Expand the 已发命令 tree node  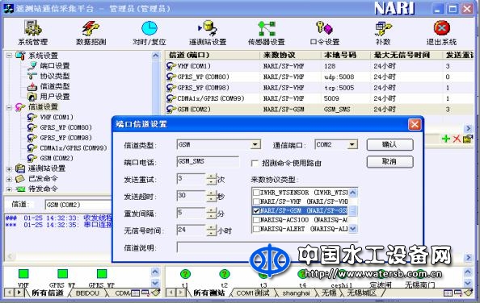pyautogui.click(x=9, y=179)
